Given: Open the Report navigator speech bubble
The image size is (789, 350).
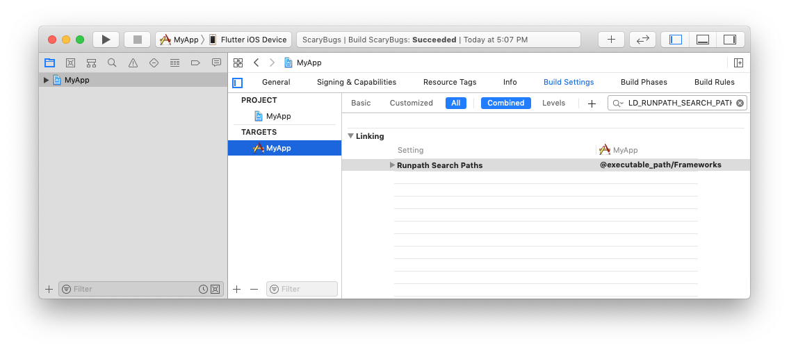Looking at the screenshot, I should (216, 63).
